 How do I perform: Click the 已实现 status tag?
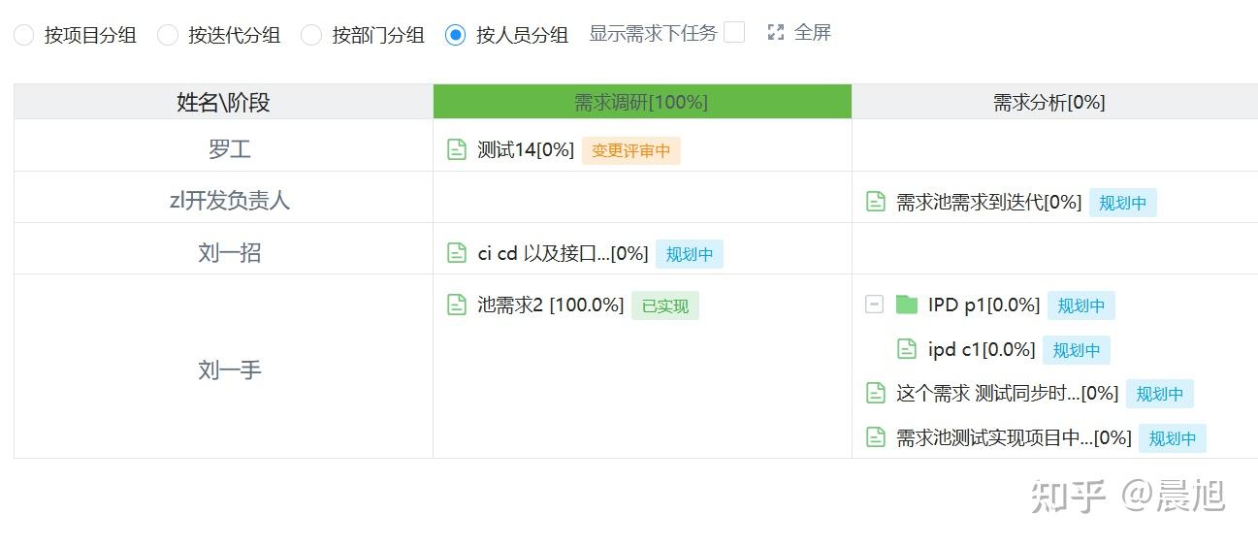664,305
